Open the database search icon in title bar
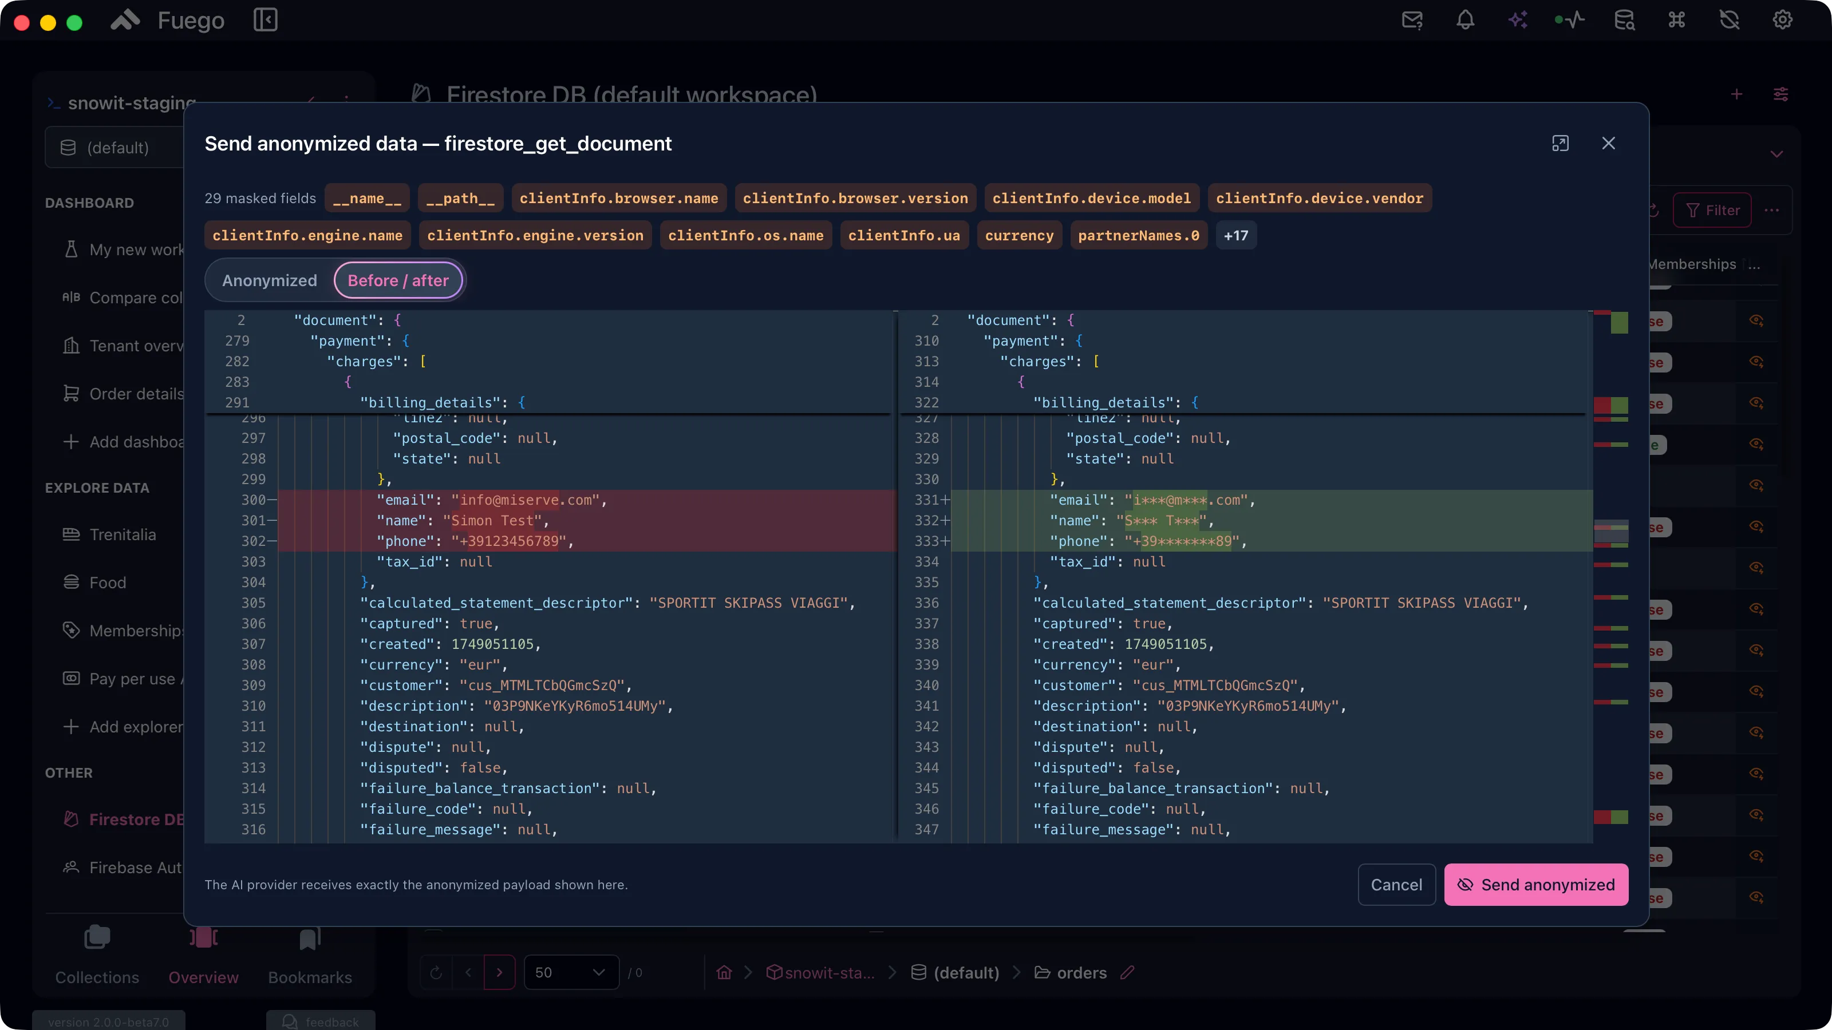1832x1030 pixels. [x=1624, y=20]
